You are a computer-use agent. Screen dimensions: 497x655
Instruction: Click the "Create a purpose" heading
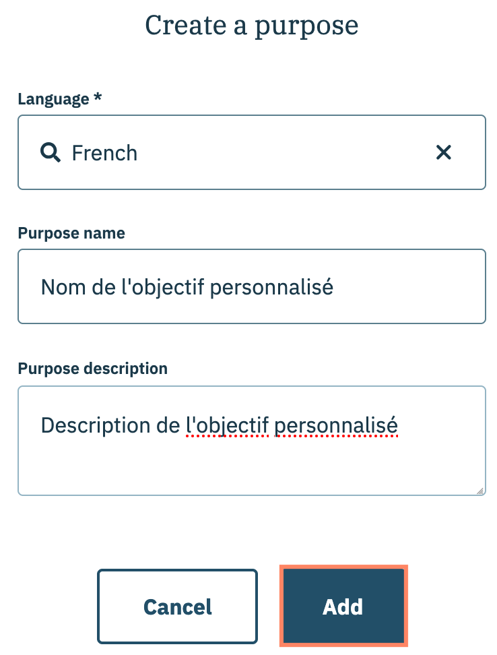coord(251,26)
